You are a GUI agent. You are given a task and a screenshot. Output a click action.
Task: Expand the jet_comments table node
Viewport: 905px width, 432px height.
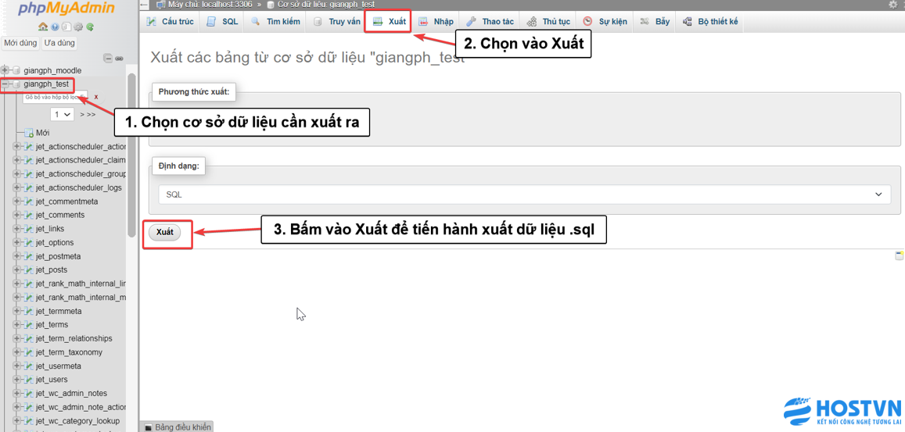pyautogui.click(x=16, y=215)
